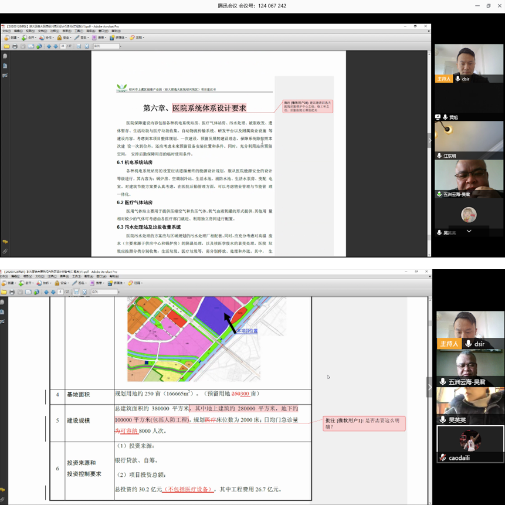Screen dimensions: 505x505
Task: Click the page number field in top PDF
Action: (x=63, y=46)
